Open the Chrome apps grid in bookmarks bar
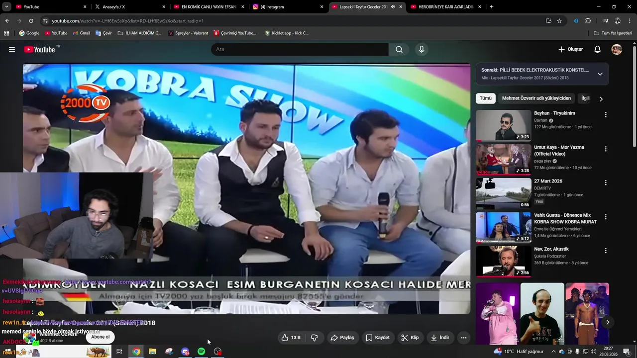The width and height of the screenshot is (637, 358). [6, 33]
